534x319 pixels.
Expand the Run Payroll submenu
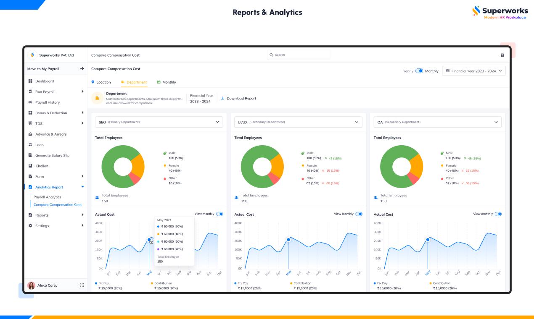(x=82, y=92)
